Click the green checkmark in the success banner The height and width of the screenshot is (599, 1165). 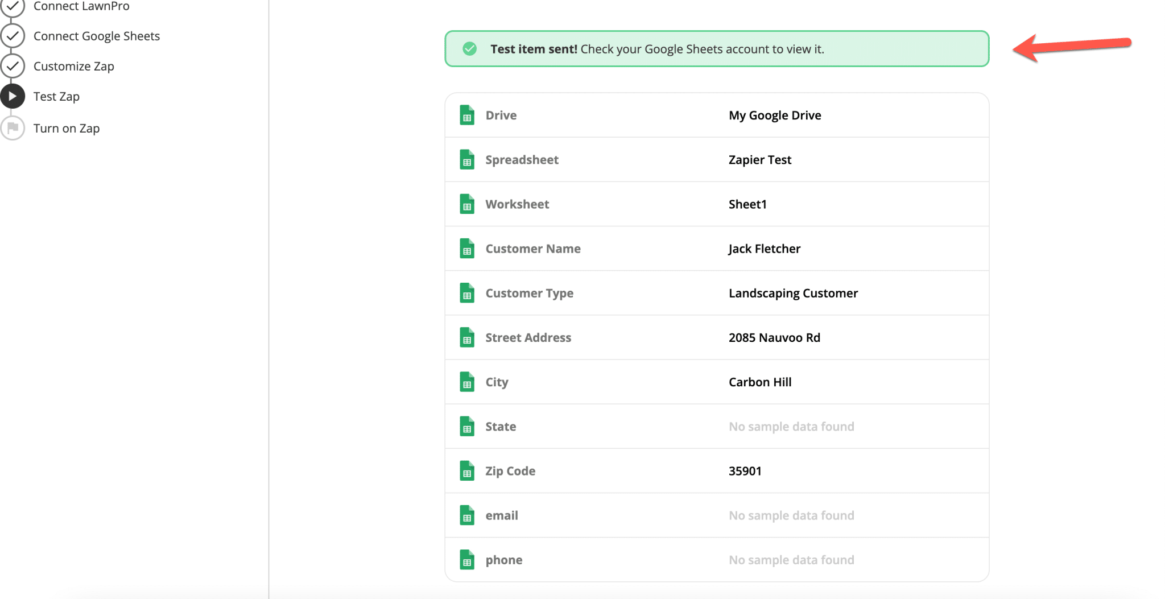click(469, 49)
